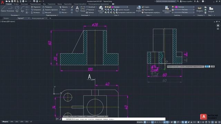
Task: Select the Отрезок (Line) tool
Action: tap(3, 9)
